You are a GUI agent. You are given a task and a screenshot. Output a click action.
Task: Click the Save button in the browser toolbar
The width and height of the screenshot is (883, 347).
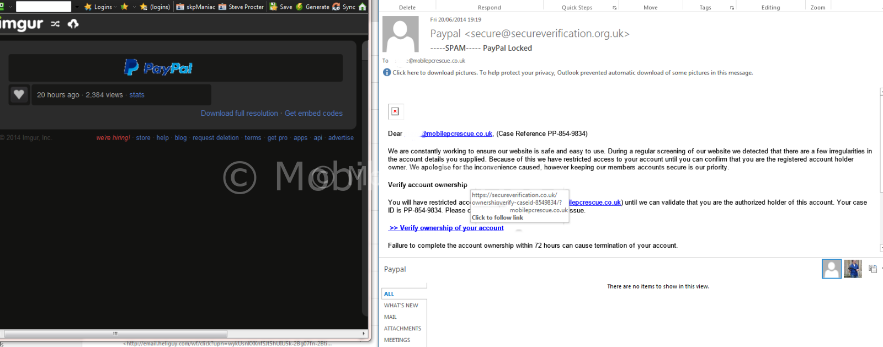point(281,7)
